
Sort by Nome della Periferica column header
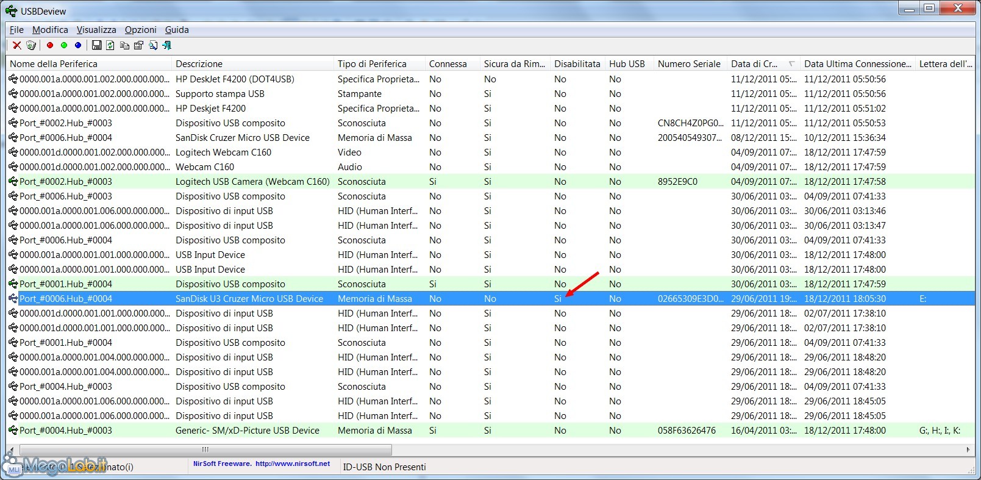89,63
